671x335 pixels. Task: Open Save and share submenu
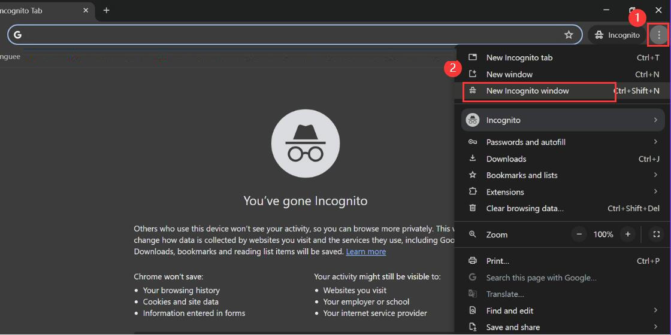tap(563, 327)
